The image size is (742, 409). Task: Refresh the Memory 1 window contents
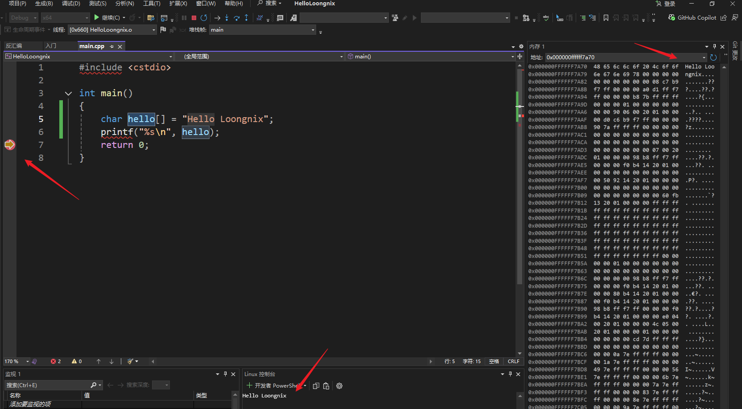(x=713, y=57)
